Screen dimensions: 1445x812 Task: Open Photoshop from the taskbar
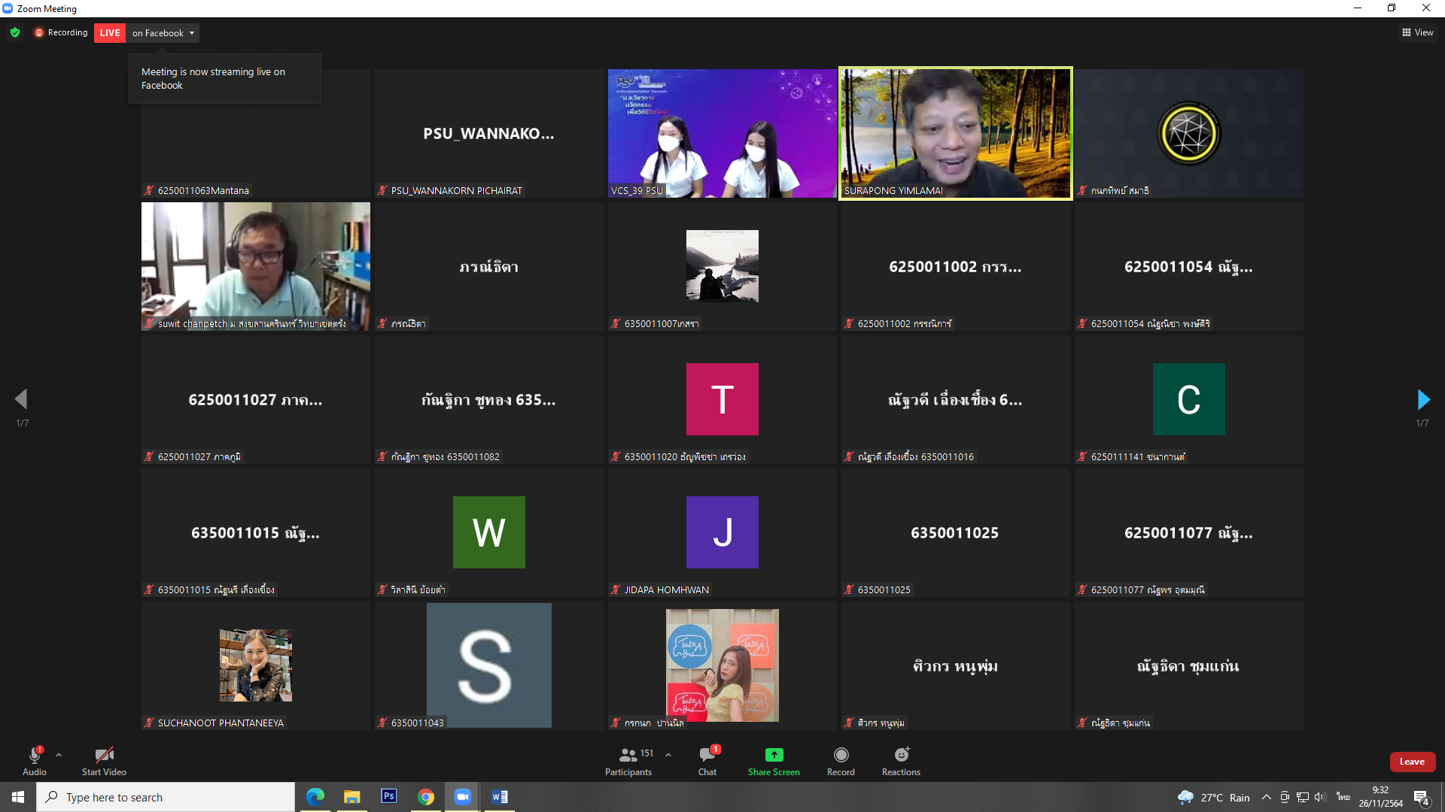pyautogui.click(x=389, y=796)
